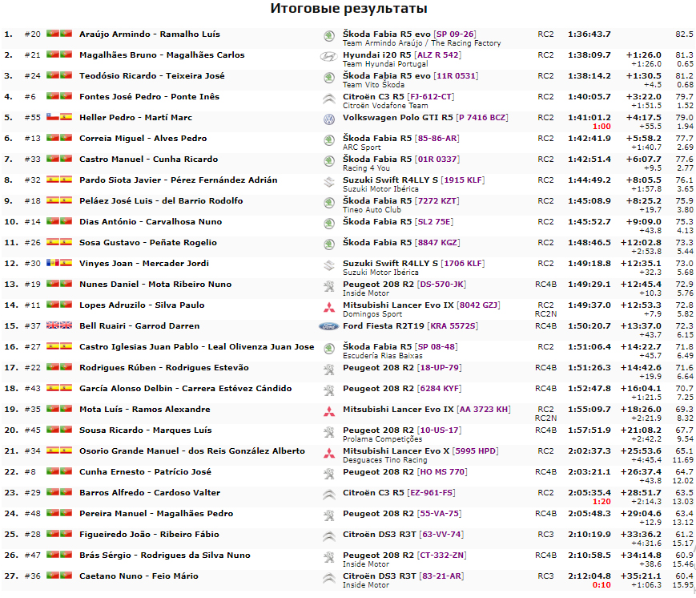
Task: Click Mitsubishi logo in Lopes Adruzilo's row
Action: pos(328,306)
